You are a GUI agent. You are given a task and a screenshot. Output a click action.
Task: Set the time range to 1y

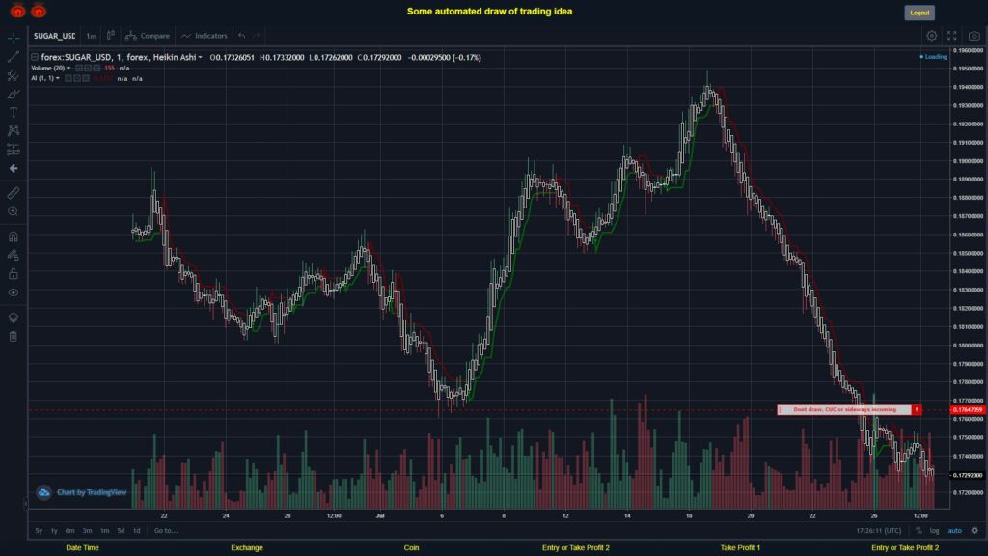tap(54, 530)
